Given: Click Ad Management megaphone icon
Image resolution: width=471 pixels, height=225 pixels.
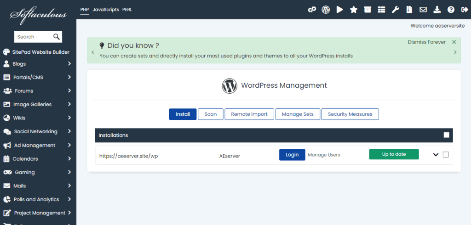Looking at the screenshot, I should click(7, 145).
